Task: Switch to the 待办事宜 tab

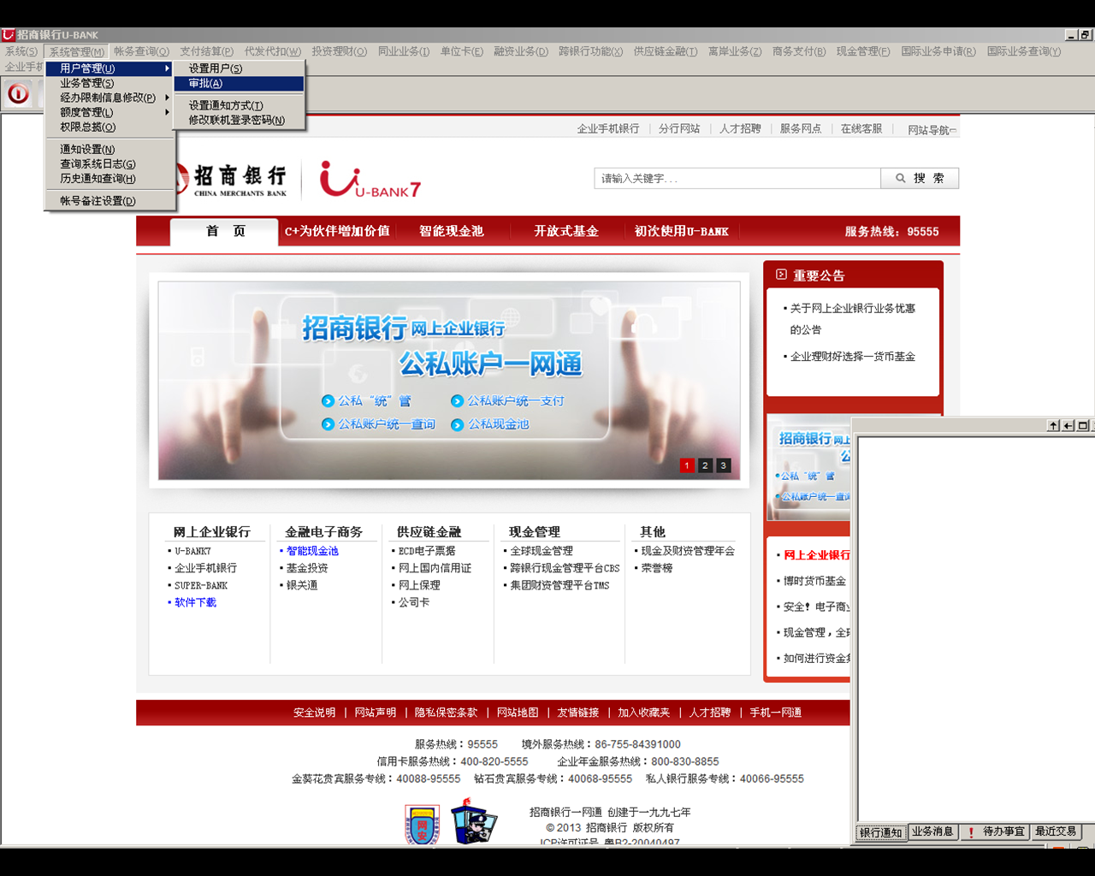Action: (x=995, y=832)
